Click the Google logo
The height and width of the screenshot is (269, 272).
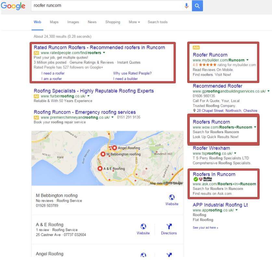click(x=13, y=6)
